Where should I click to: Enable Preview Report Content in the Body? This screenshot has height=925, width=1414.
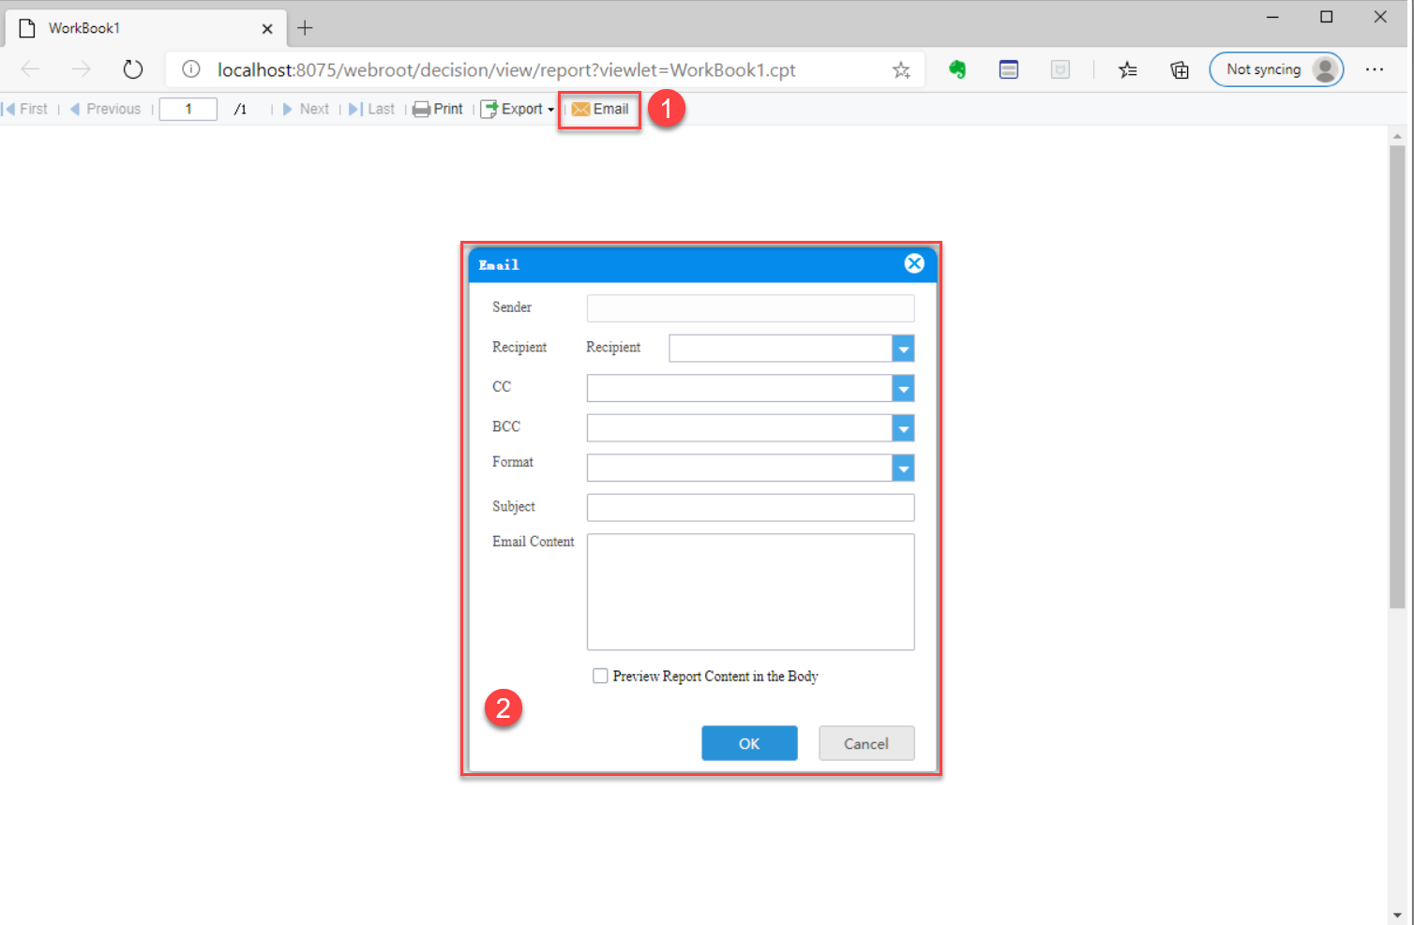pos(600,676)
